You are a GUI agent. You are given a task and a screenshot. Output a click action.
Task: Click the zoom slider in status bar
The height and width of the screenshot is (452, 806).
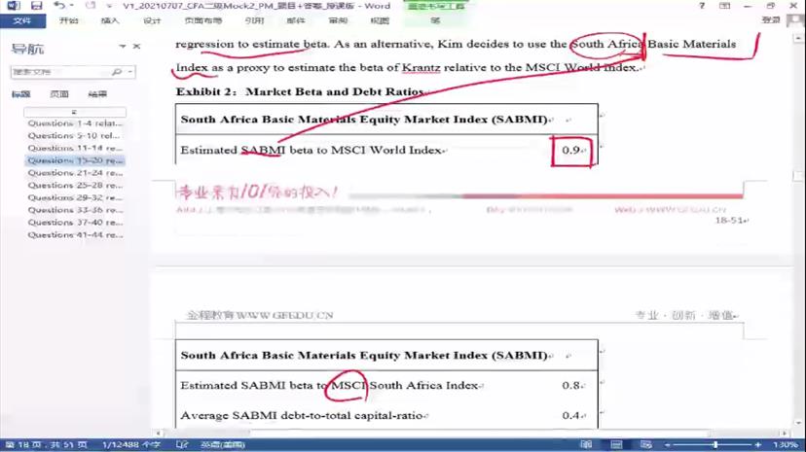point(715,445)
